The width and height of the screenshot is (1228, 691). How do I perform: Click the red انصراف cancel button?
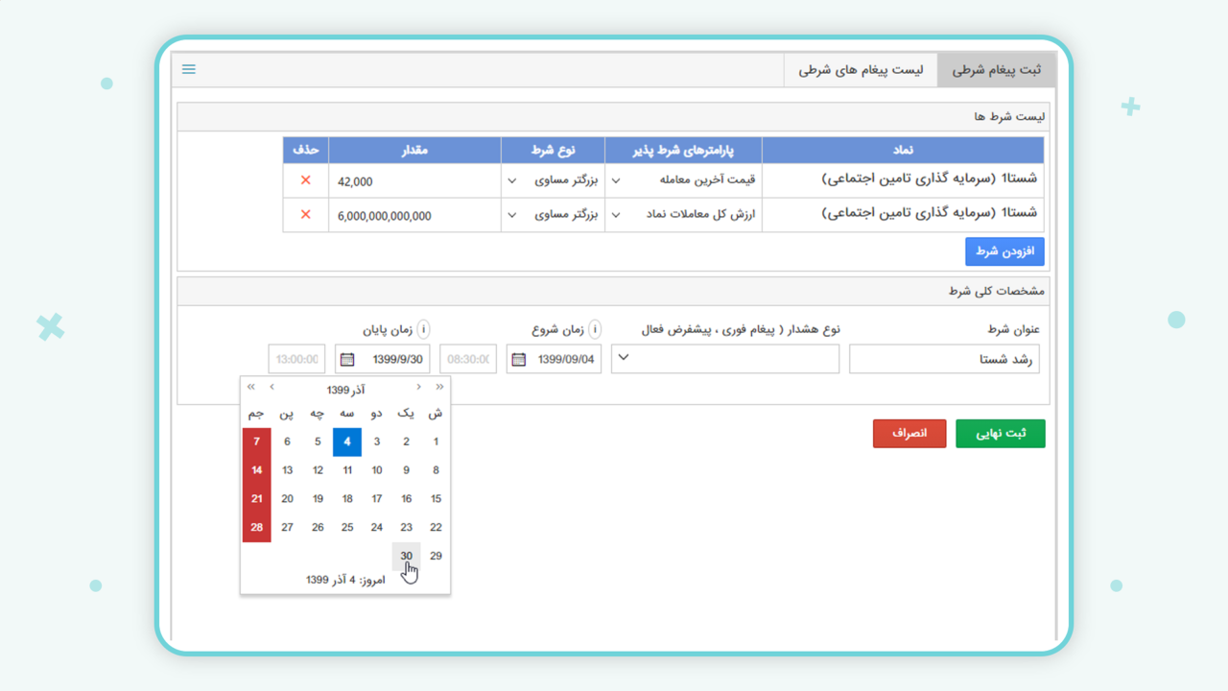909,434
